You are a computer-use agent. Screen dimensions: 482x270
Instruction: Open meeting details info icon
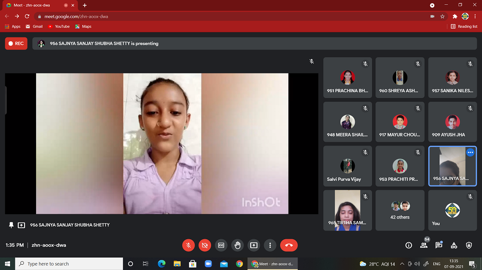tap(409, 245)
